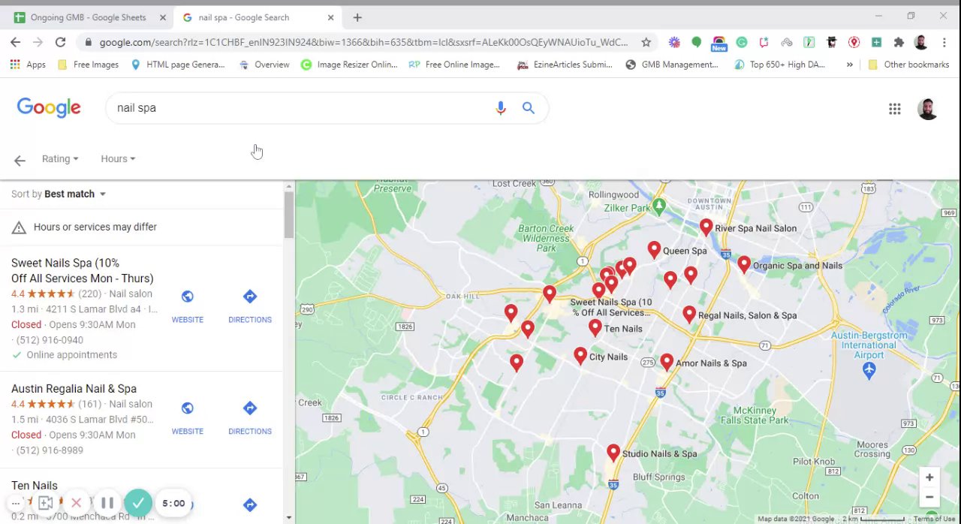Open the Chrome extensions puzzle icon
Image resolution: width=961 pixels, height=524 pixels.
(x=899, y=42)
